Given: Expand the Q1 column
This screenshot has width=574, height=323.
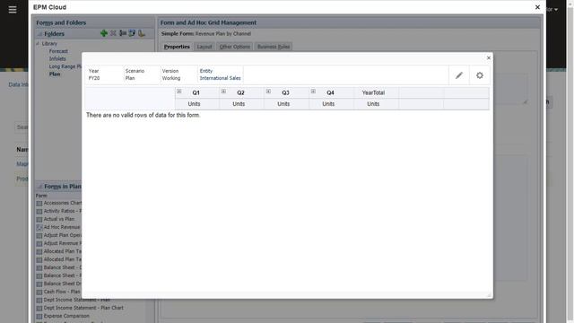Looking at the screenshot, I should 179,92.
